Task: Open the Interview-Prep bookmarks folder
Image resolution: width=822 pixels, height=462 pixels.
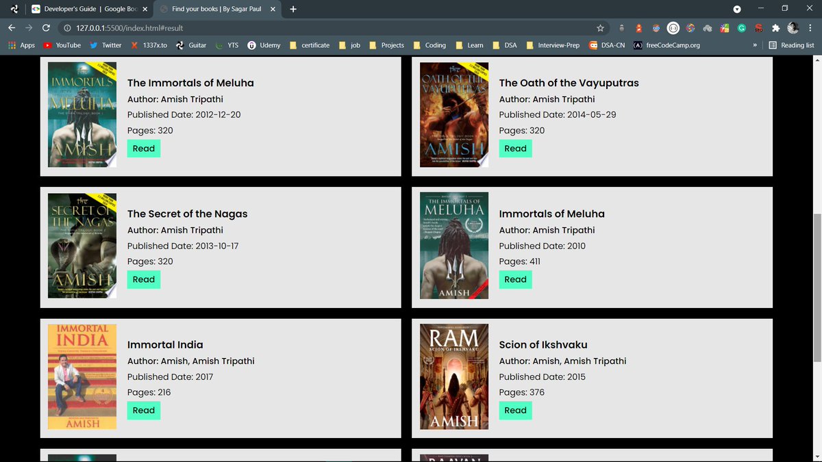Action: click(552, 45)
